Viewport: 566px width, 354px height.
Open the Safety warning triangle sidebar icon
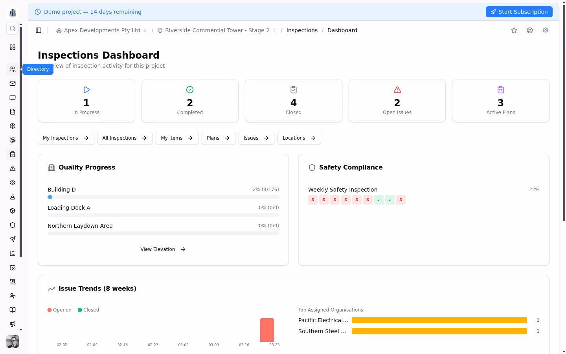[12, 168]
